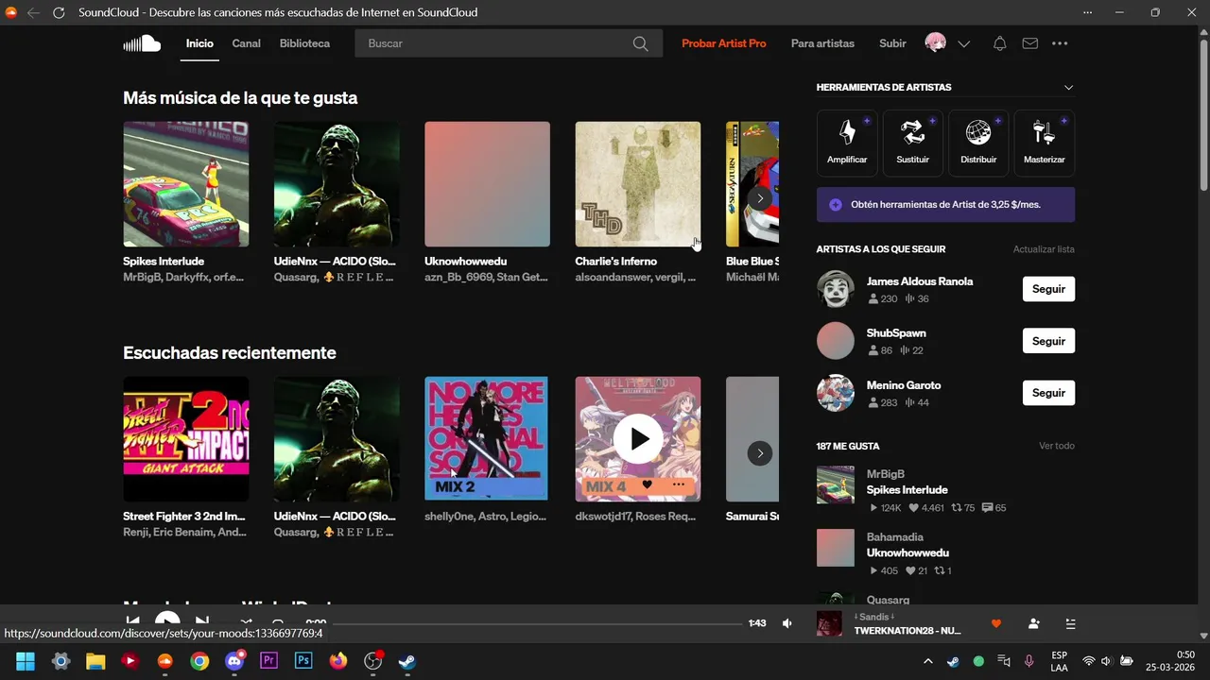Follow James Aldous Ranola
The image size is (1210, 680).
[1048, 289]
